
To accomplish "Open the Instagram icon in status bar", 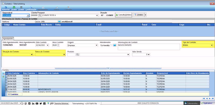I will (29, 103).
